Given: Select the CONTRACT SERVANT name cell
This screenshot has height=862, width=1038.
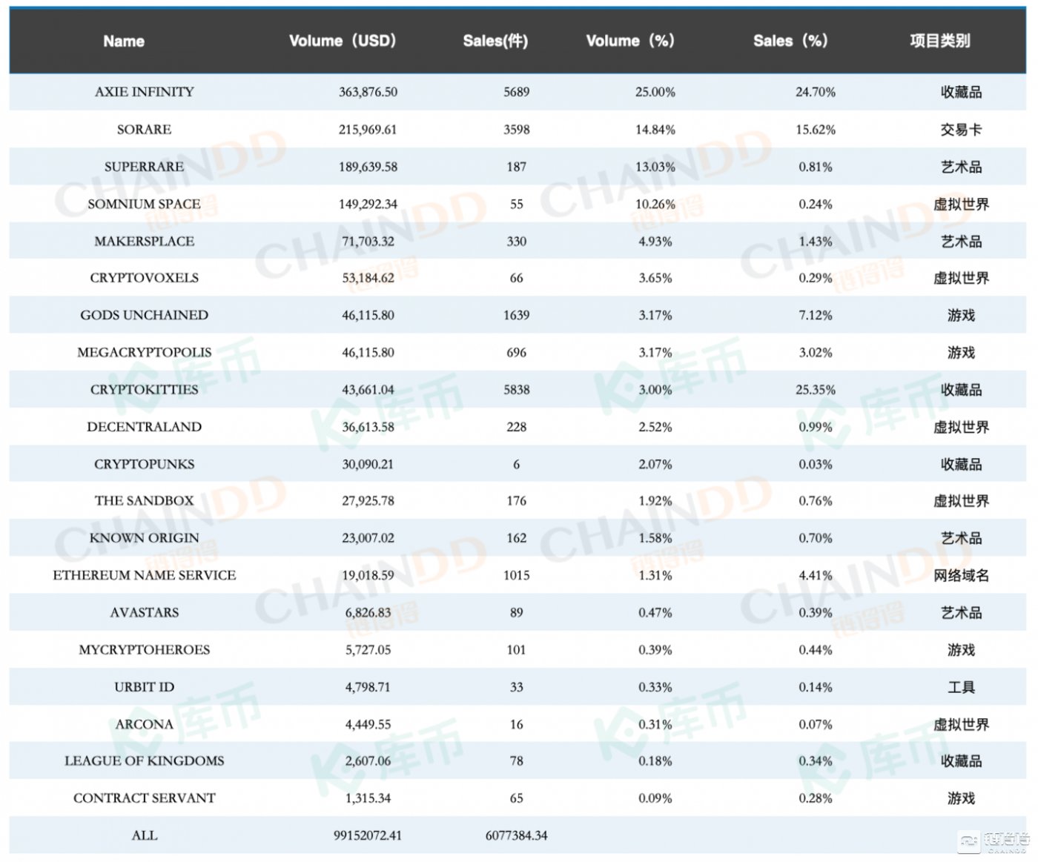Looking at the screenshot, I should coord(145,798).
